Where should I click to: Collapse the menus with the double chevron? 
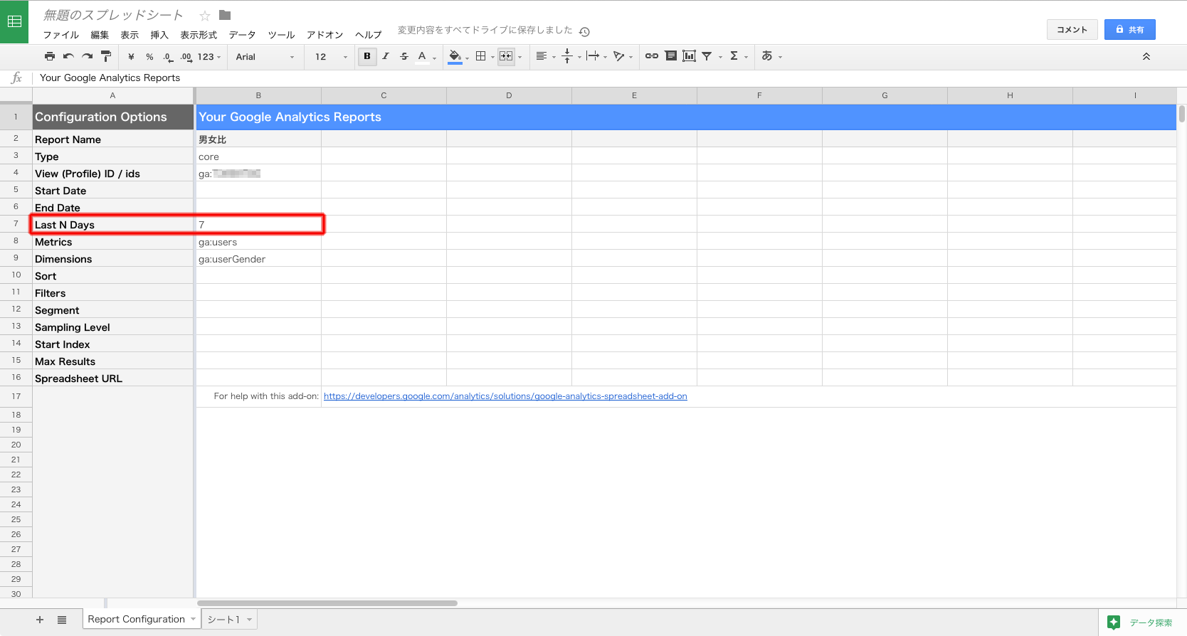(x=1146, y=56)
